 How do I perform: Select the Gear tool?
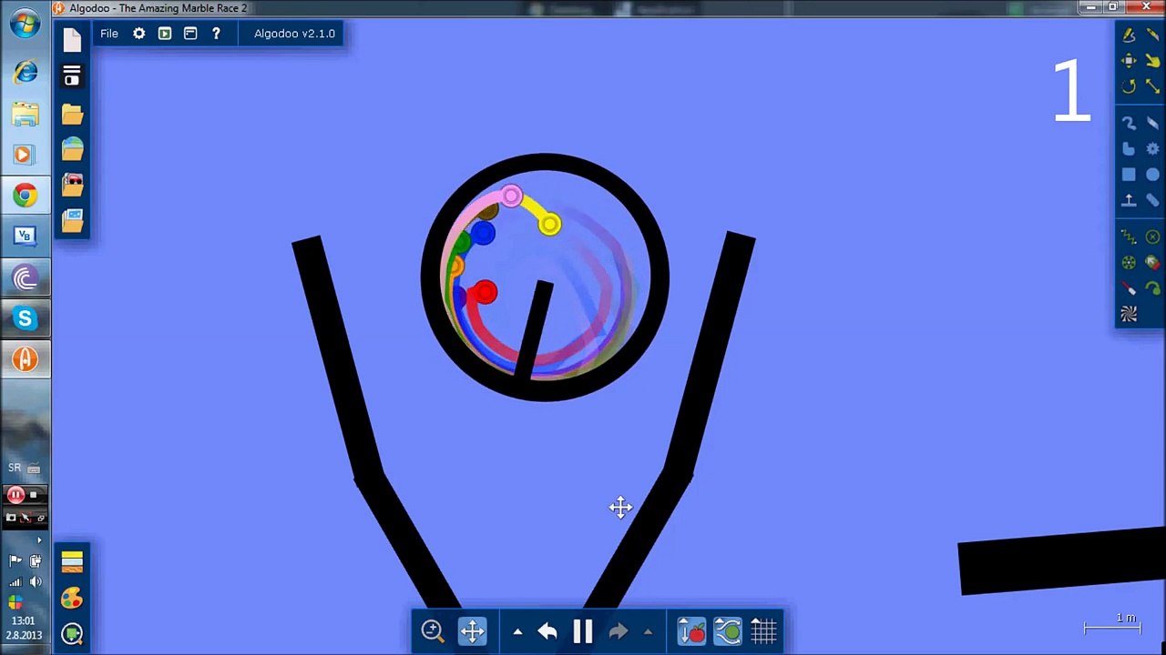click(x=1152, y=148)
